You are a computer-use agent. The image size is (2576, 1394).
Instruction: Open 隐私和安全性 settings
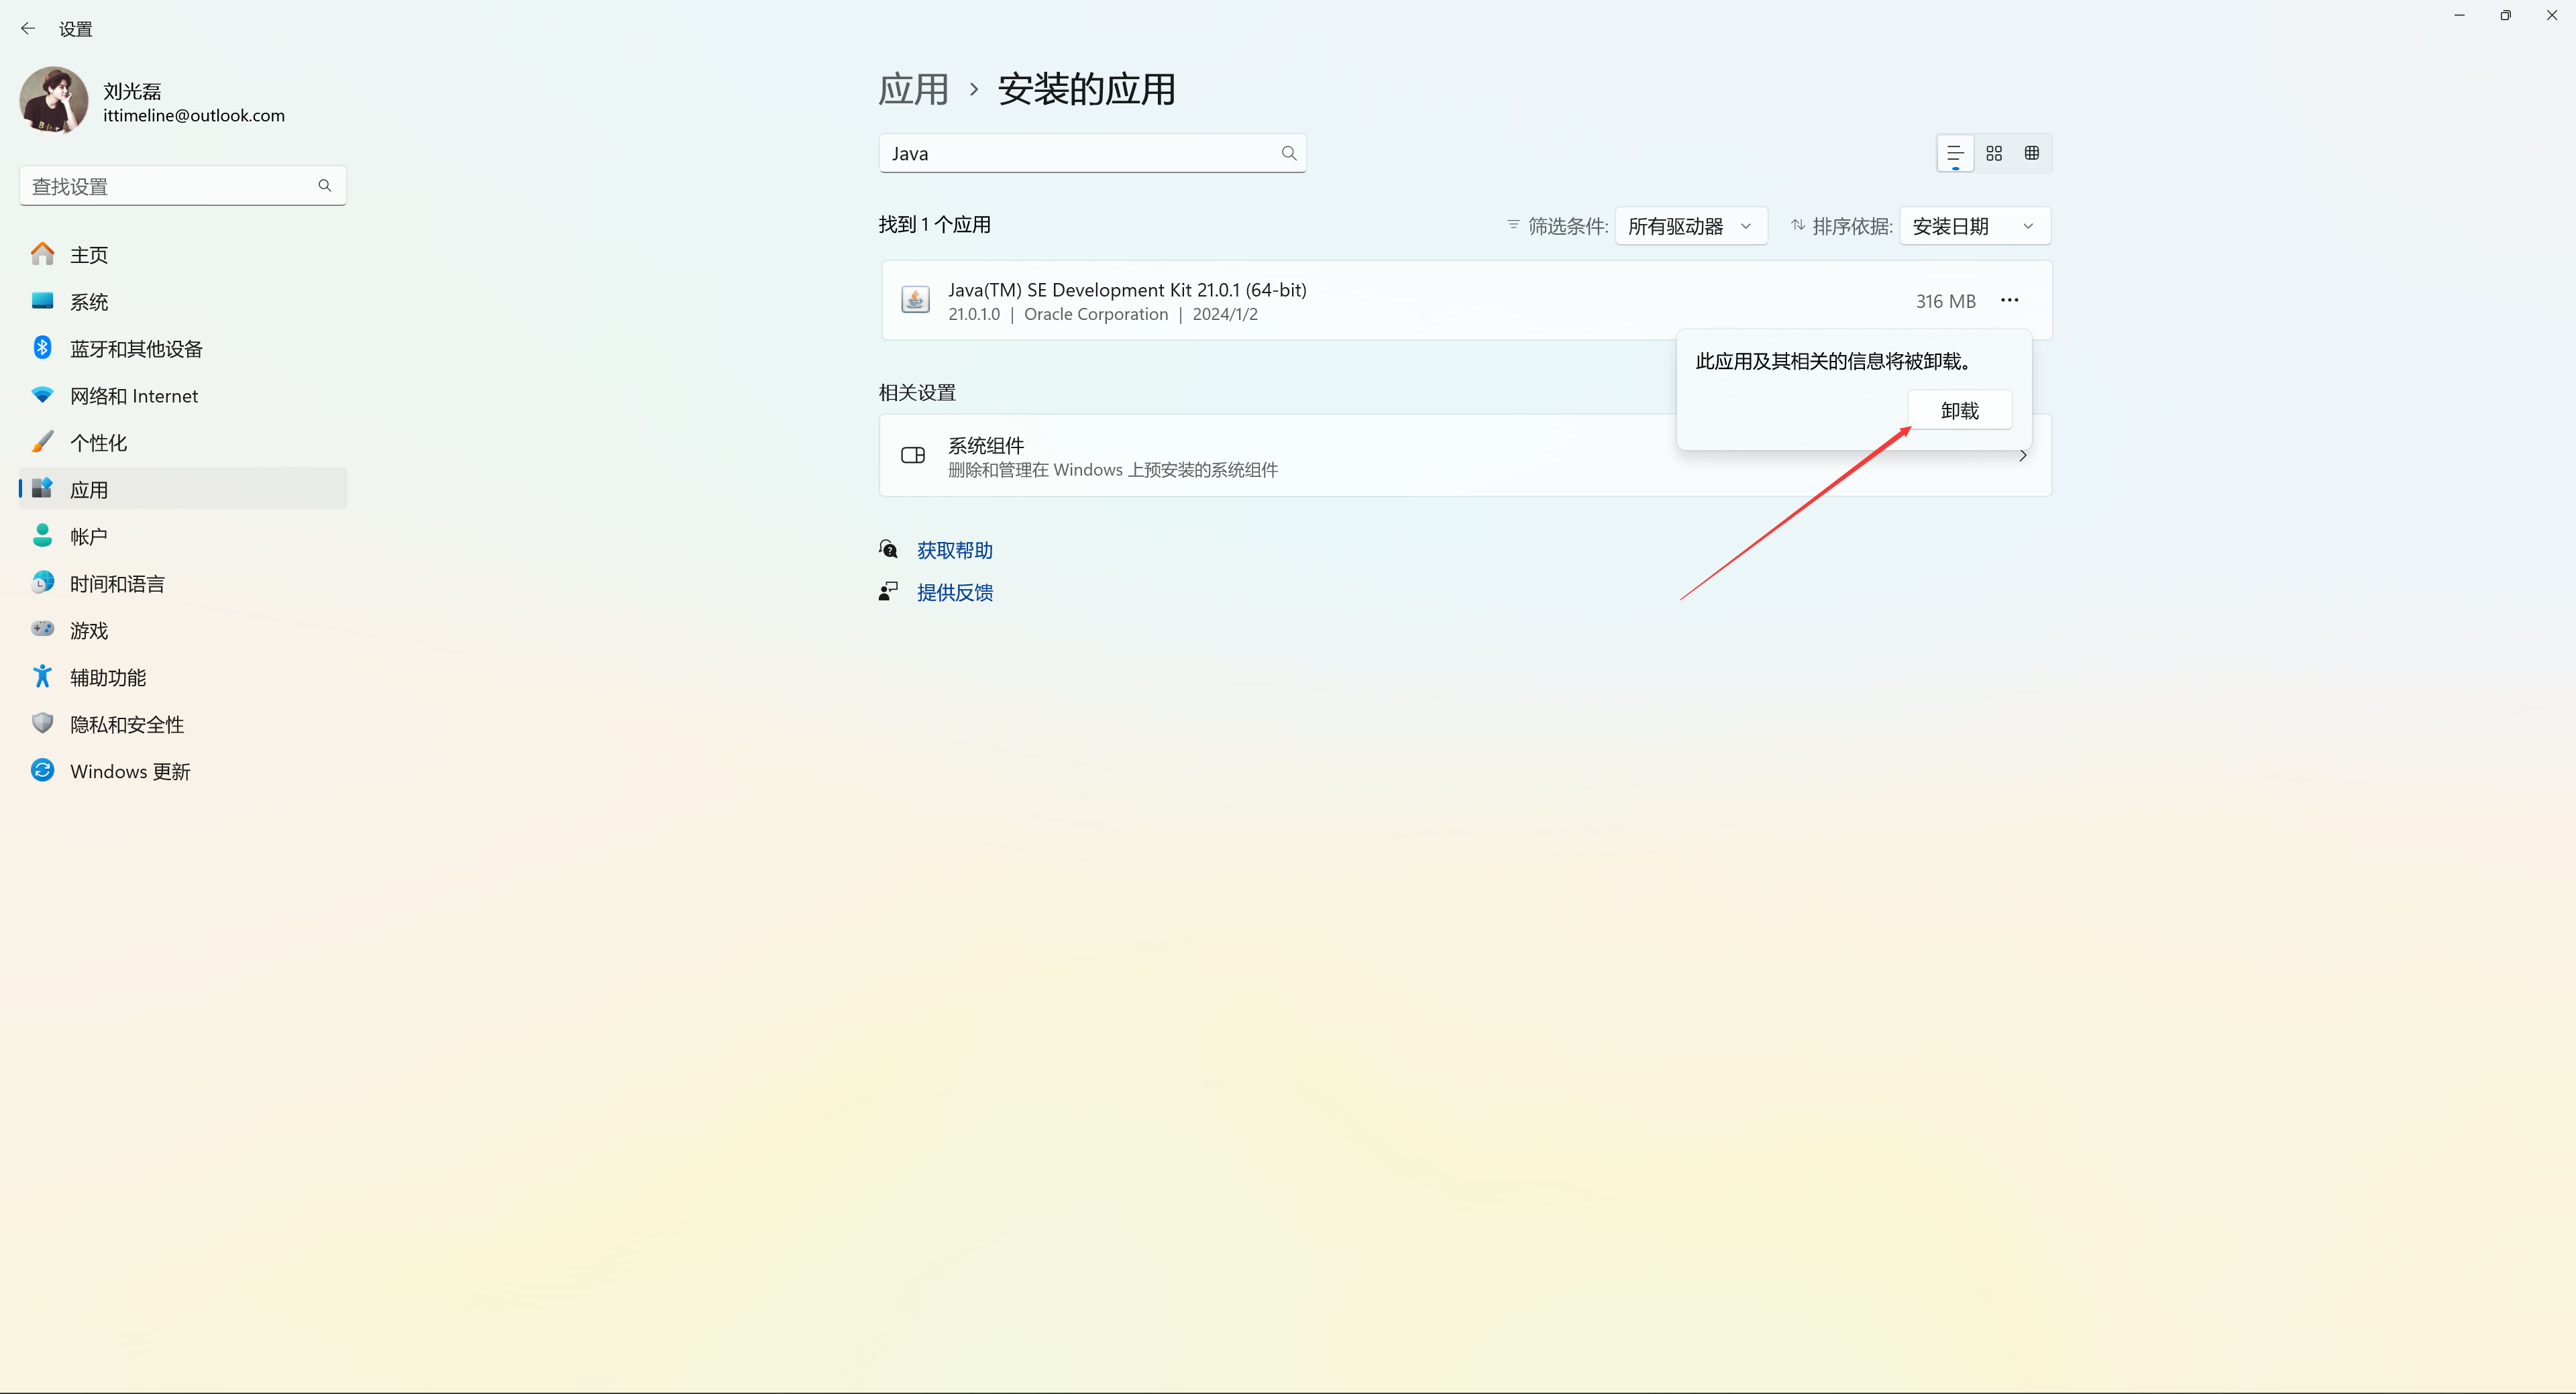[x=183, y=724]
